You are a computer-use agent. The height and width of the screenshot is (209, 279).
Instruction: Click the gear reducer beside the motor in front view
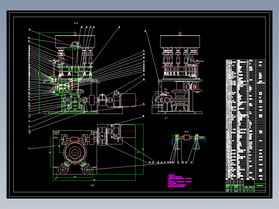pyautogui.click(x=103, y=100)
